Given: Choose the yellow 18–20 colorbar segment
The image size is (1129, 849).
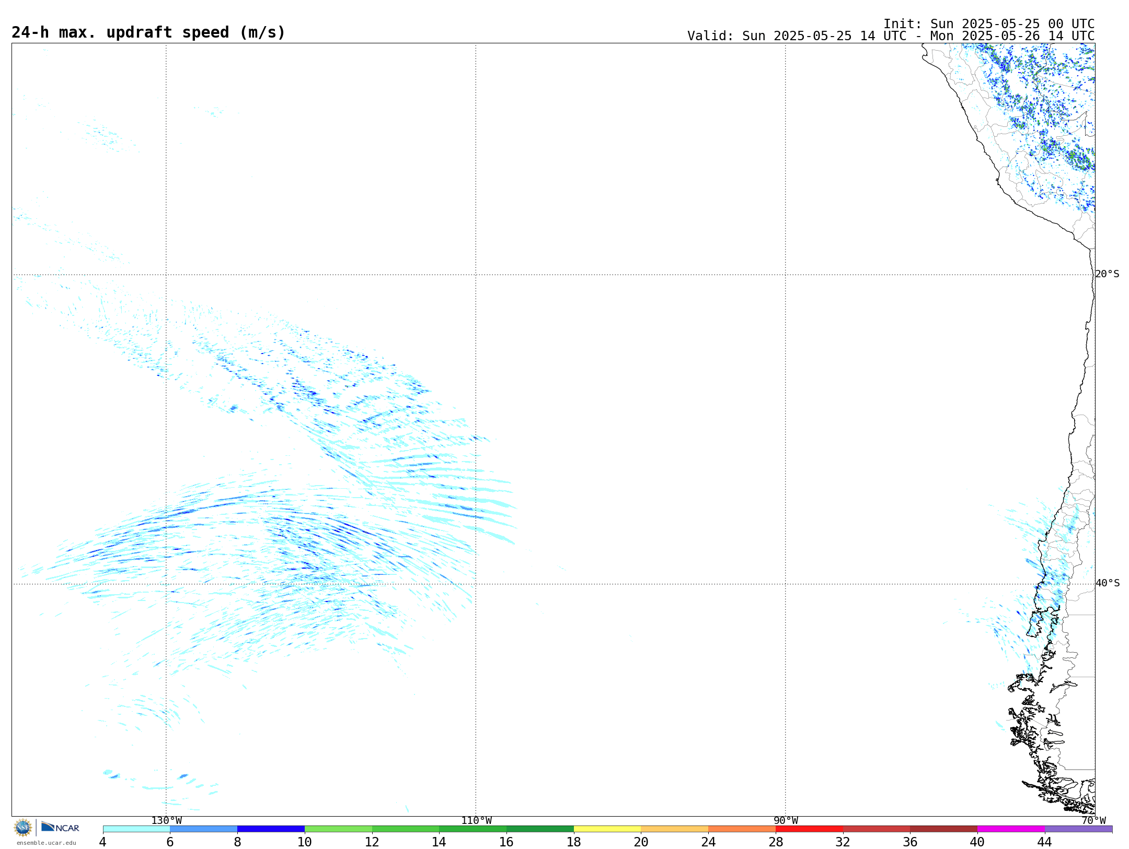Looking at the screenshot, I should tap(607, 829).
